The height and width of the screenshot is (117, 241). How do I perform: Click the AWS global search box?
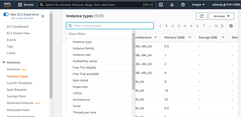tap(96, 5)
